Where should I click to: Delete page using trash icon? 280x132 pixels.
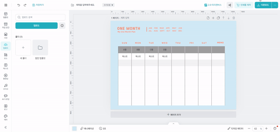pyautogui.click(x=234, y=18)
